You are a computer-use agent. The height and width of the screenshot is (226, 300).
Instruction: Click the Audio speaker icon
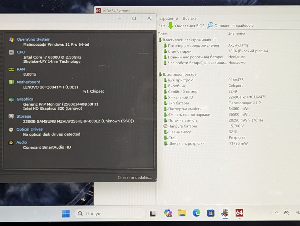coord(11,143)
